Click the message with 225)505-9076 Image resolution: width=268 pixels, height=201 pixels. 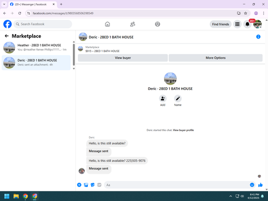click(117, 161)
